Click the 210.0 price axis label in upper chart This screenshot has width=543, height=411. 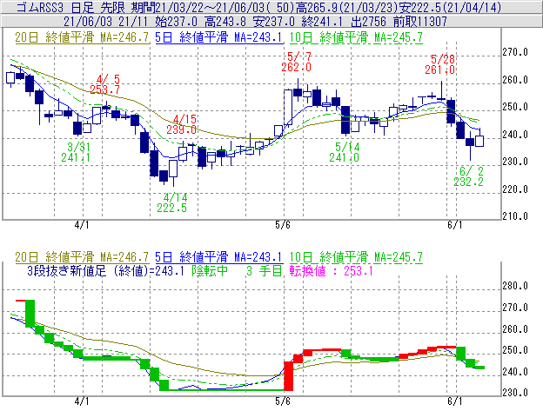coord(515,216)
